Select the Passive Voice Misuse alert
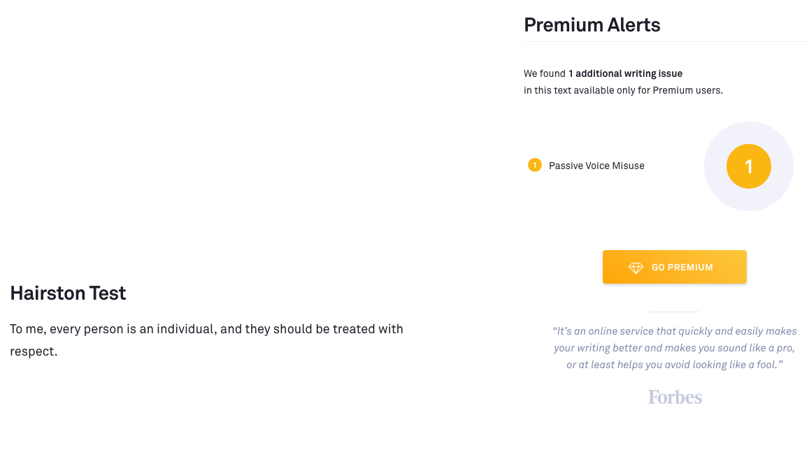 [596, 166]
